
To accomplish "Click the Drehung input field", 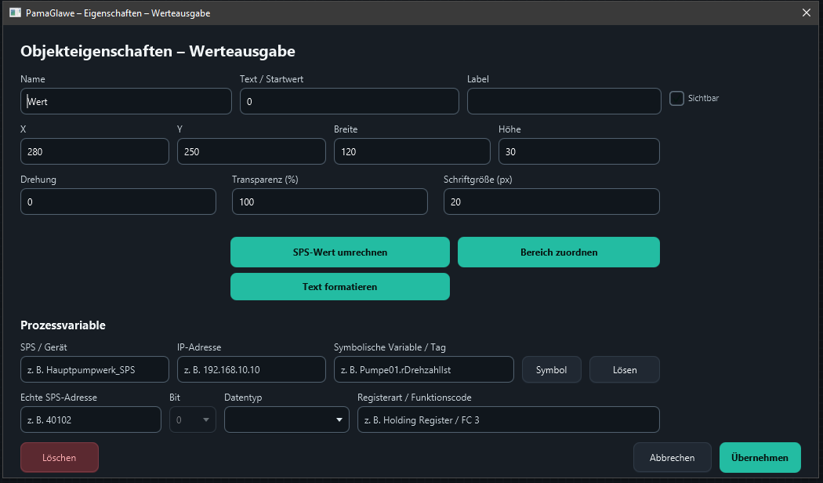I will (x=118, y=202).
